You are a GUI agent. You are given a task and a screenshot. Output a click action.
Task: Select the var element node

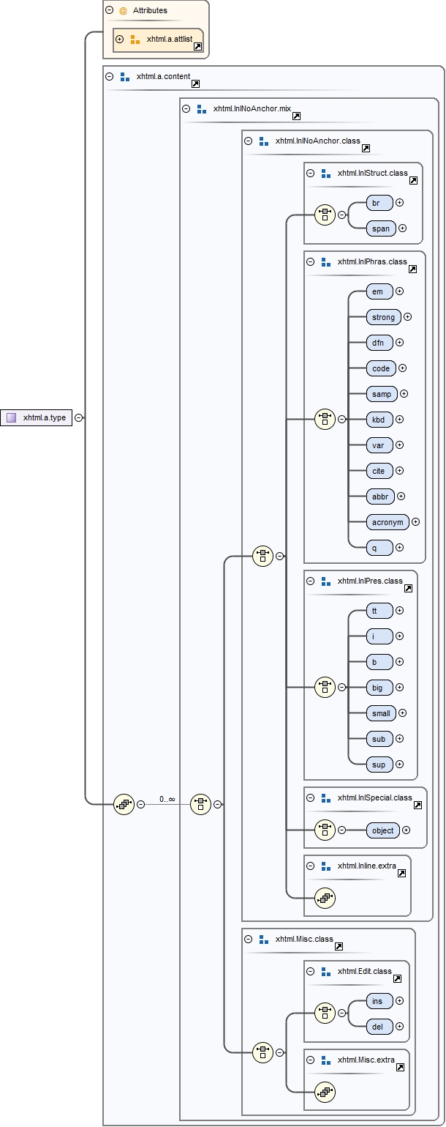click(x=379, y=445)
